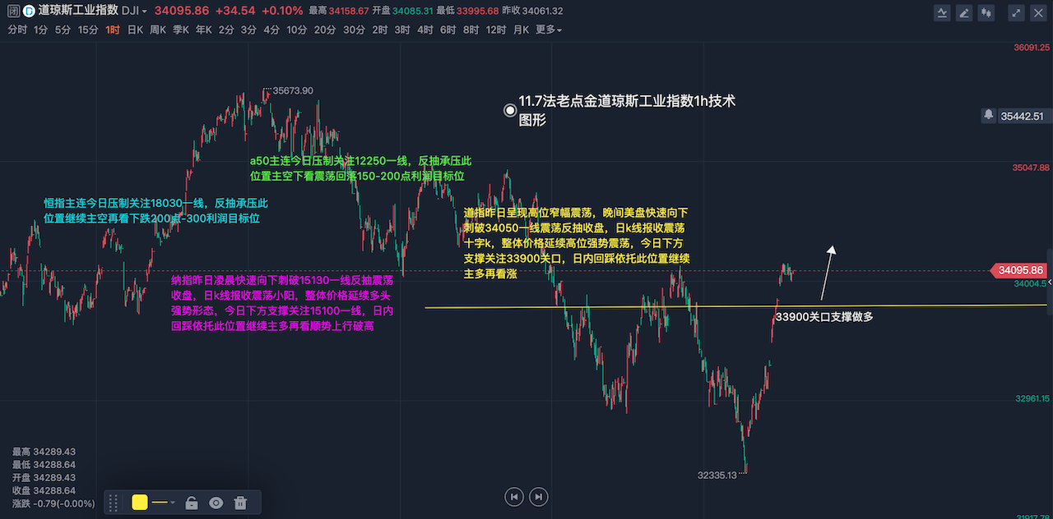1053x519 pixels.
Task: Switch to 日K timeframe
Action: click(x=135, y=30)
